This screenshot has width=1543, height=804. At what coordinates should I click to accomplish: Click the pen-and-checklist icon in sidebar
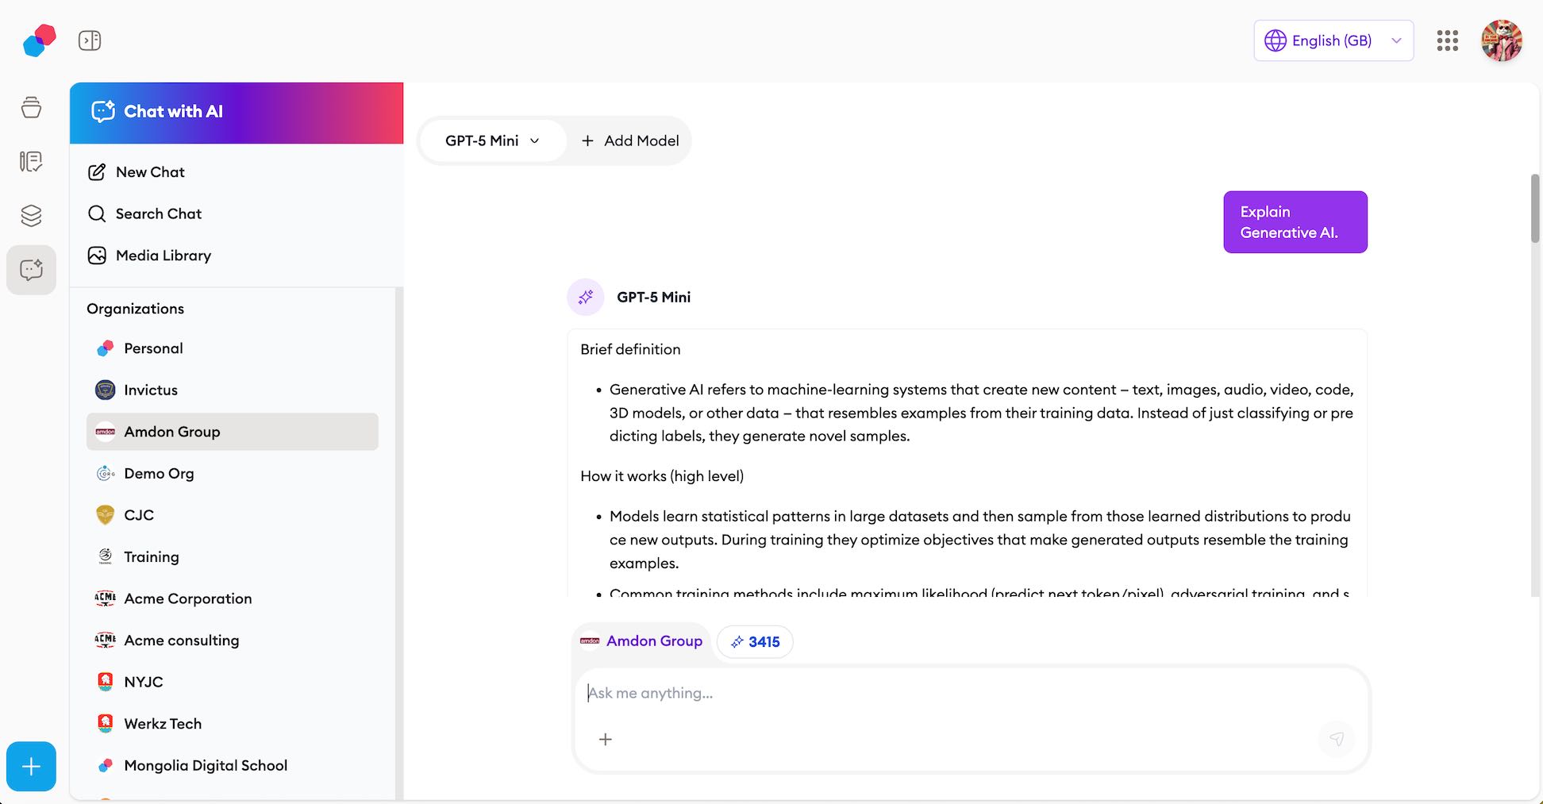[31, 161]
